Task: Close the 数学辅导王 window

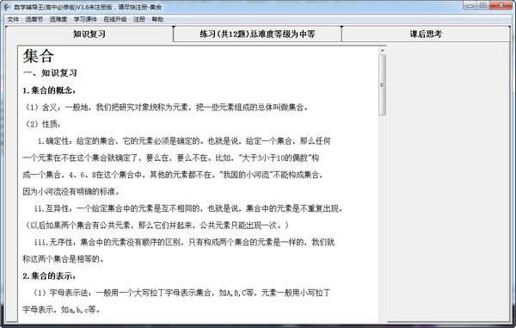Action: (x=501, y=6)
